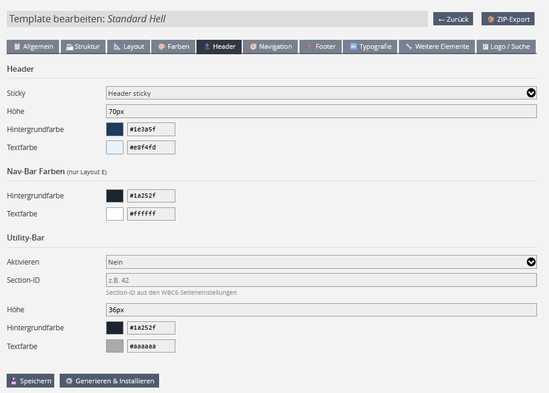Open the Utility-Bar Textfarbe gray swatch

tap(115, 346)
